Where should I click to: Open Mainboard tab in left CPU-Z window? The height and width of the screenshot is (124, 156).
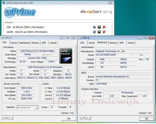(24, 43)
